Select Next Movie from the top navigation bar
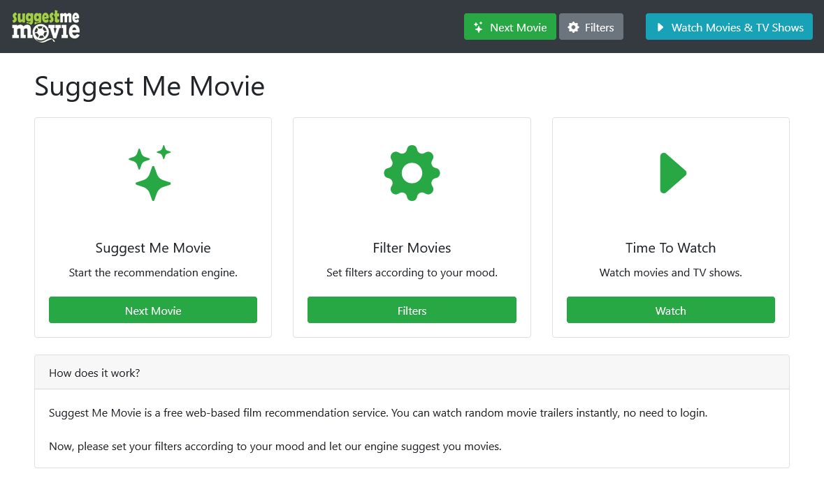The width and height of the screenshot is (824, 478). coord(510,27)
